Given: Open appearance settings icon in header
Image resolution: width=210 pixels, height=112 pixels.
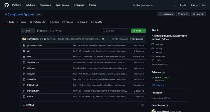Looking at the screenshot, I should click(x=203, y=5).
